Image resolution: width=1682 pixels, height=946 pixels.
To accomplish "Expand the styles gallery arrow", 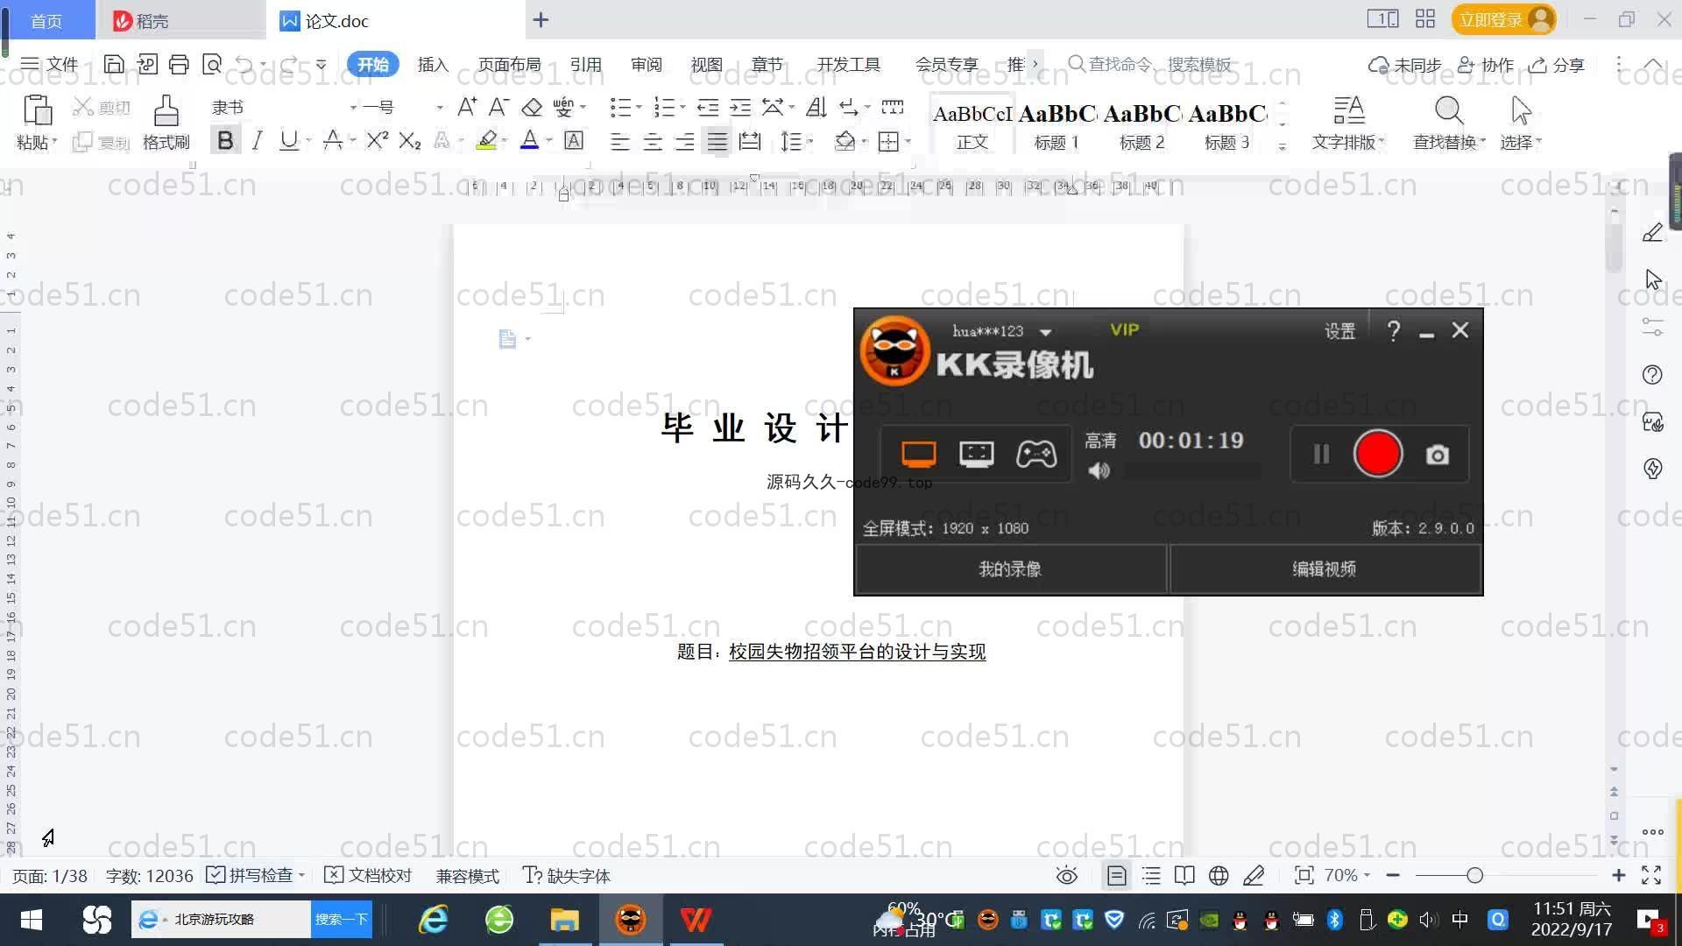I will (1282, 146).
